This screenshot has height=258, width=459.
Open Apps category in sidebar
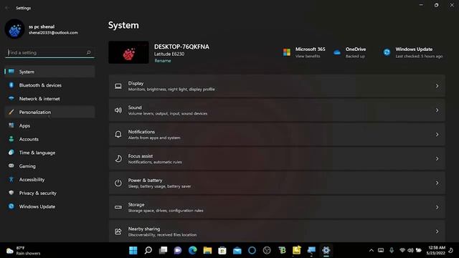coord(49,125)
